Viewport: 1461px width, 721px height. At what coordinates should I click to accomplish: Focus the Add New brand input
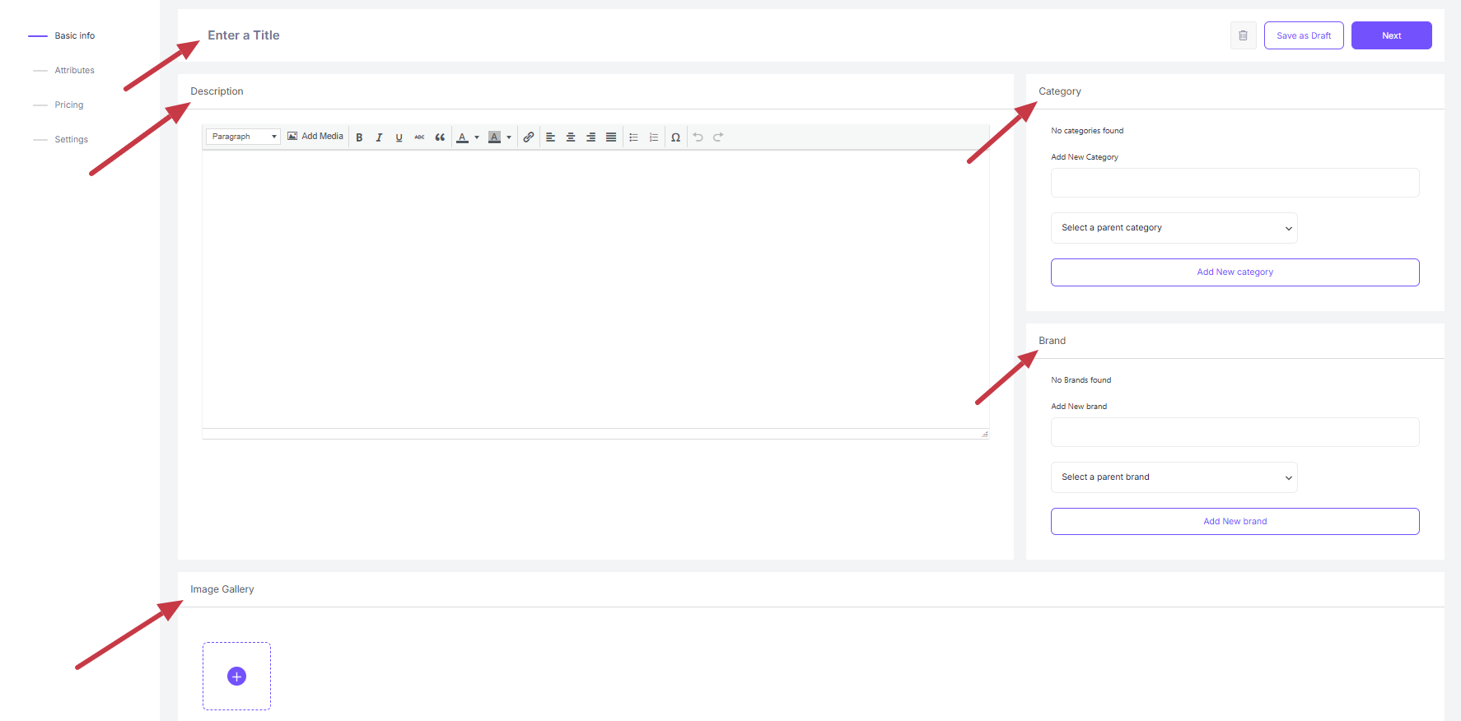[1235, 432]
